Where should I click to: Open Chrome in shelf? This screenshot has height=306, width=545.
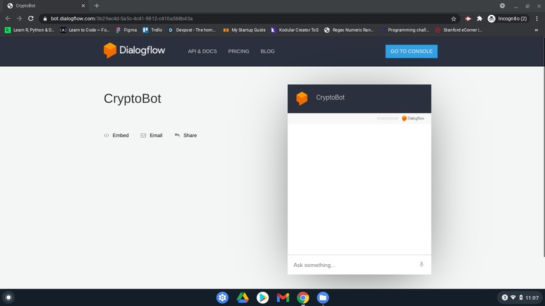click(x=303, y=298)
